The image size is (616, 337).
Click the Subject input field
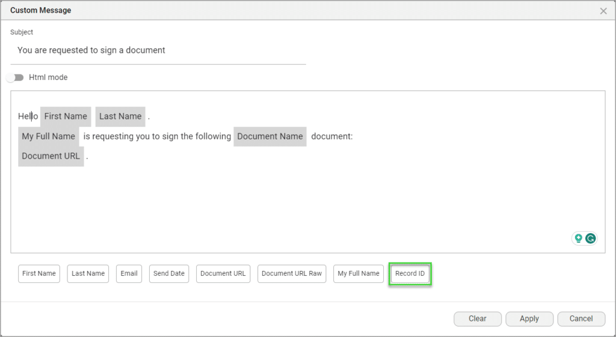(158, 50)
